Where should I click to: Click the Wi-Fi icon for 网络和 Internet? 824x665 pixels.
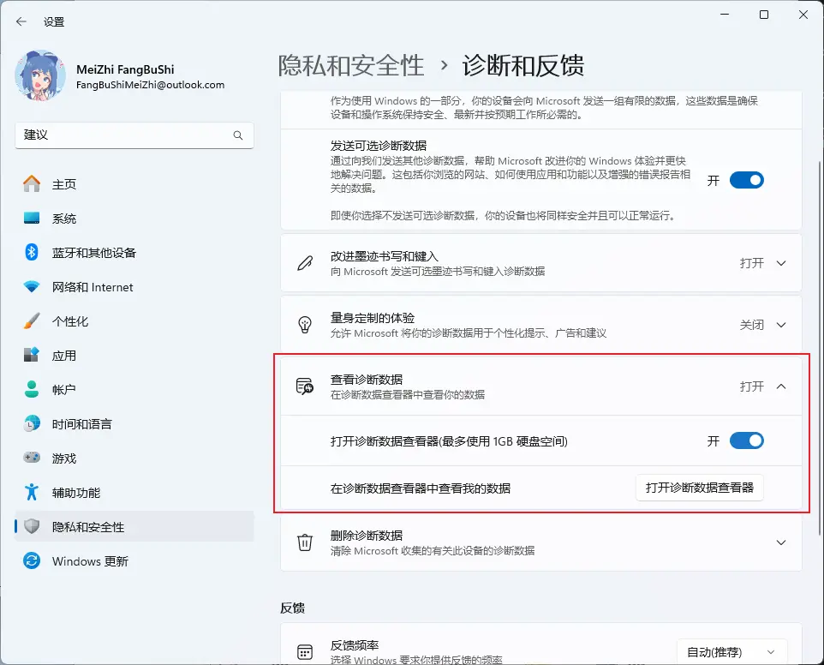click(32, 287)
